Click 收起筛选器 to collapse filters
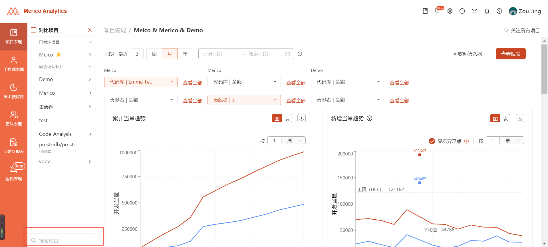This screenshot has height=247, width=548. point(468,54)
